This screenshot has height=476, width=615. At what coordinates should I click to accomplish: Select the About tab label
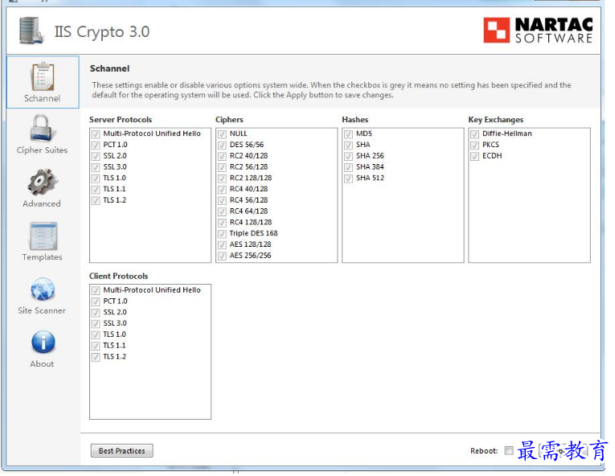pyautogui.click(x=42, y=363)
